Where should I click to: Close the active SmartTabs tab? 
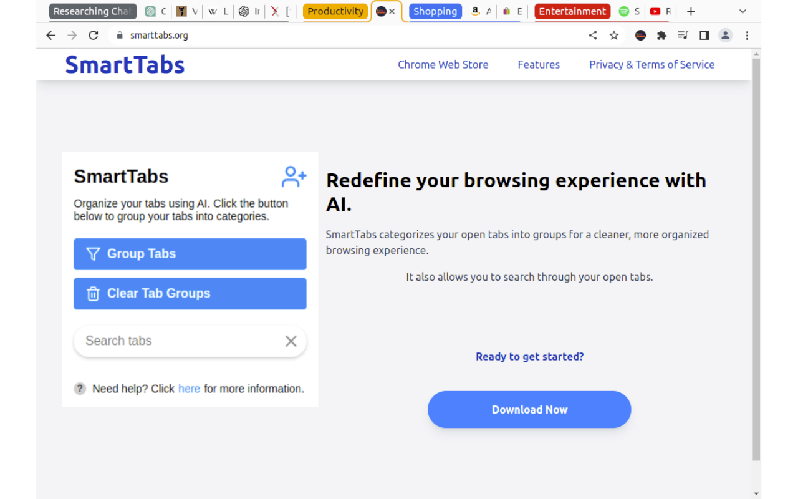(x=392, y=11)
